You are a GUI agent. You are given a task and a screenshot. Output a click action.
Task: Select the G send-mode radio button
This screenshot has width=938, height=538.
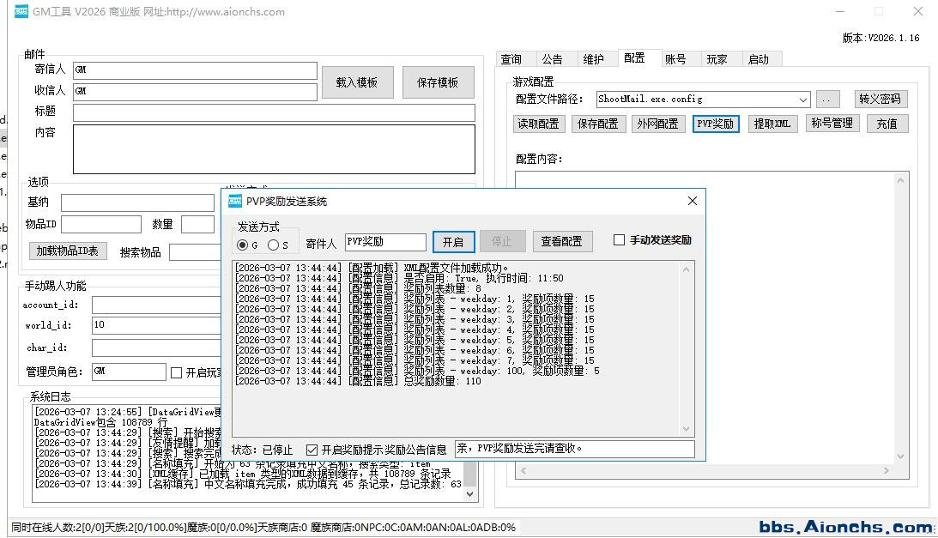[x=243, y=245]
